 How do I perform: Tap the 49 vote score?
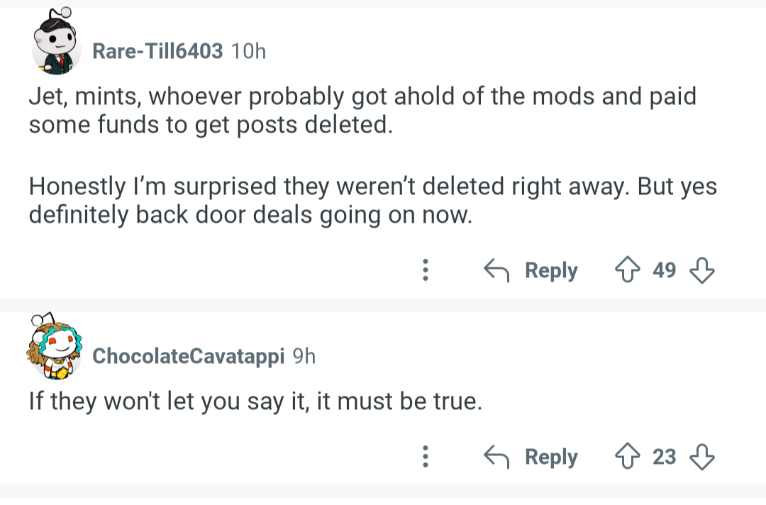[664, 270]
